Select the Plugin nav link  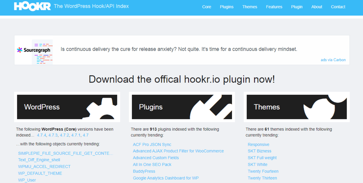point(297,7)
